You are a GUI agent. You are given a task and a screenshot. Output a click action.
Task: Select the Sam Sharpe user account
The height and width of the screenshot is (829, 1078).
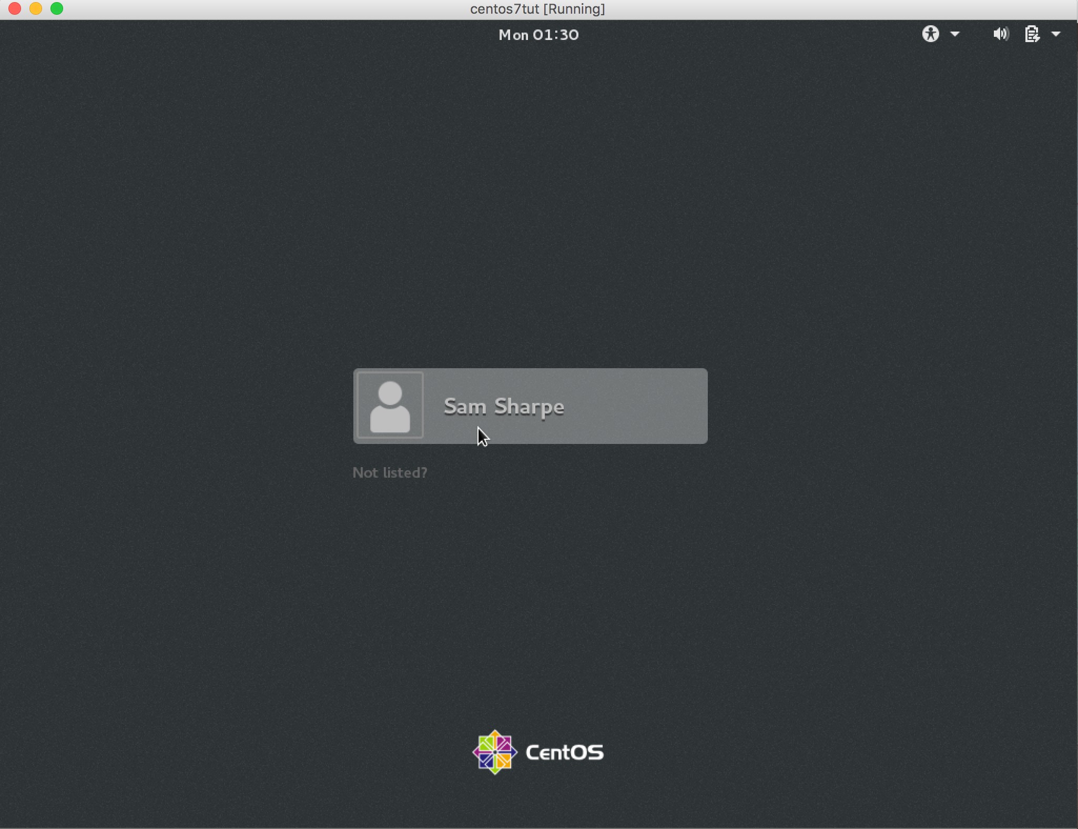pos(530,406)
